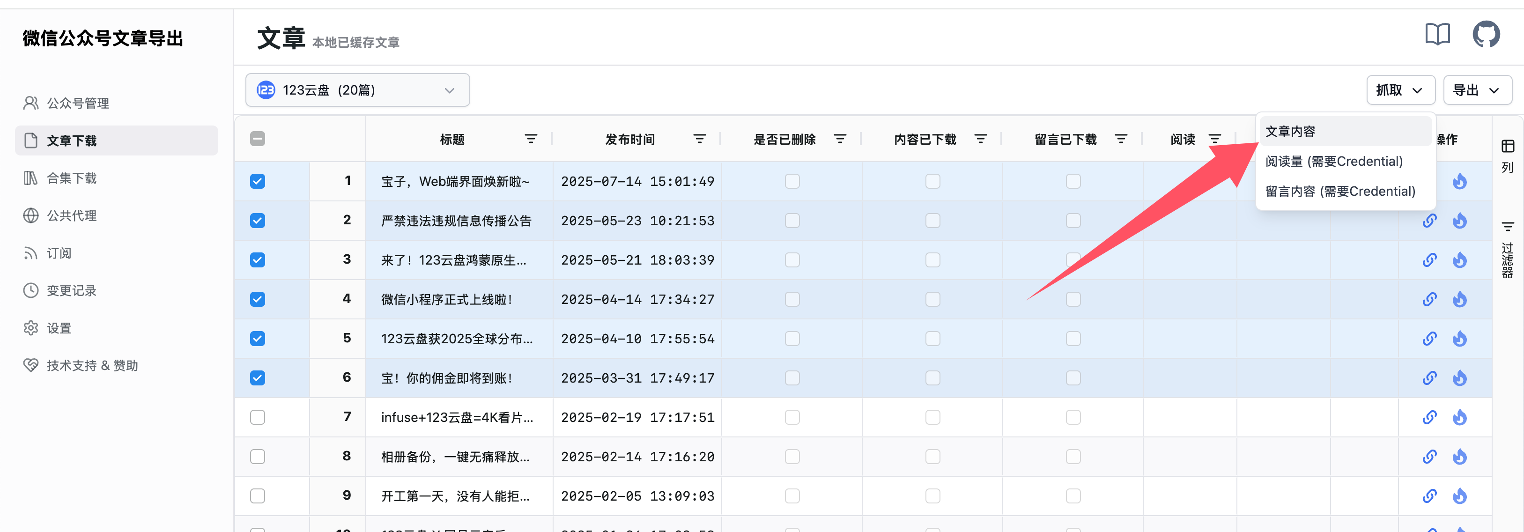Expand the 抓取 dropdown menu
The image size is (1524, 532).
click(1400, 89)
